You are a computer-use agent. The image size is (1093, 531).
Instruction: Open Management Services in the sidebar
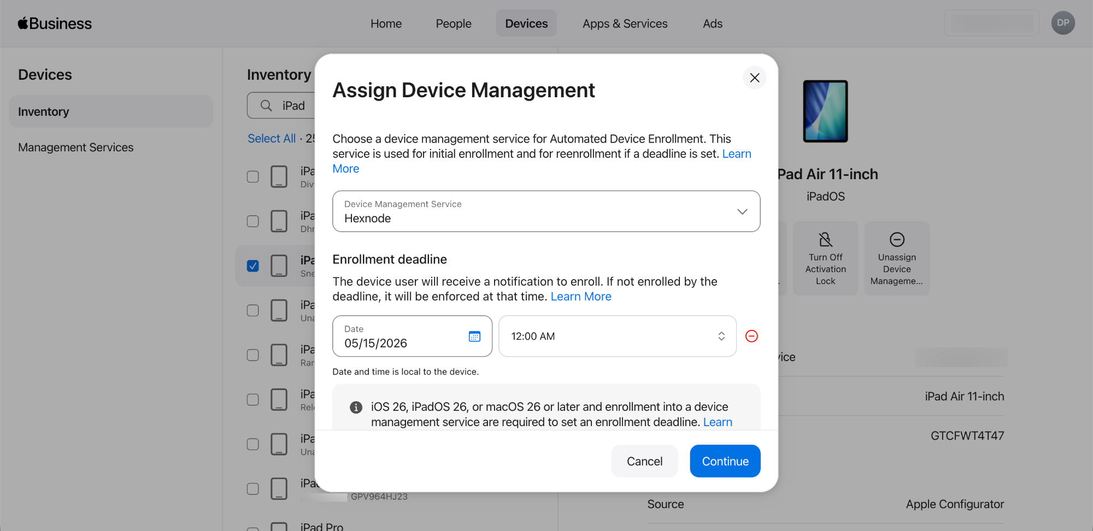tap(76, 147)
